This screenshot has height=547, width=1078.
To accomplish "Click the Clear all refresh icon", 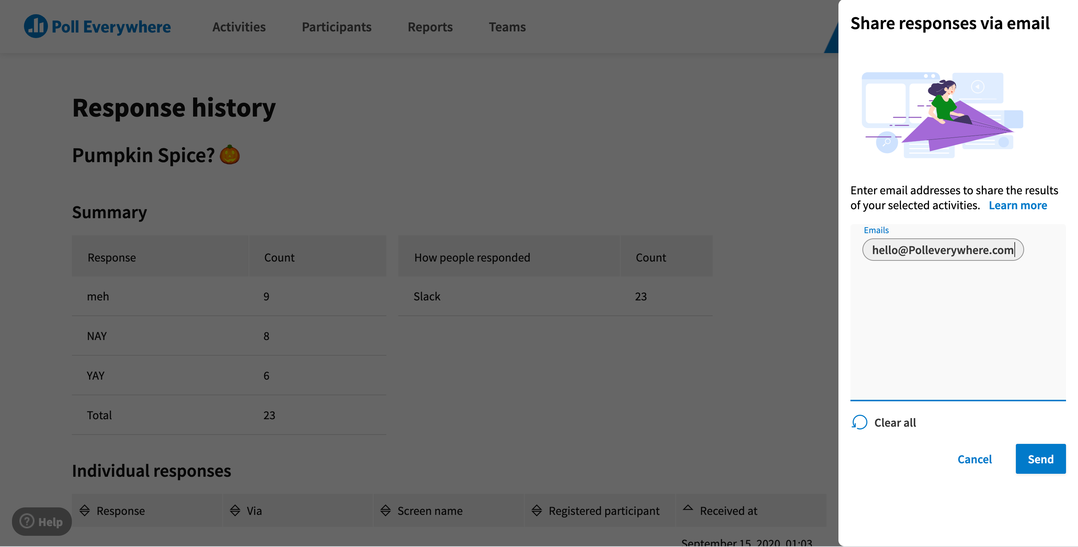I will click(x=859, y=423).
